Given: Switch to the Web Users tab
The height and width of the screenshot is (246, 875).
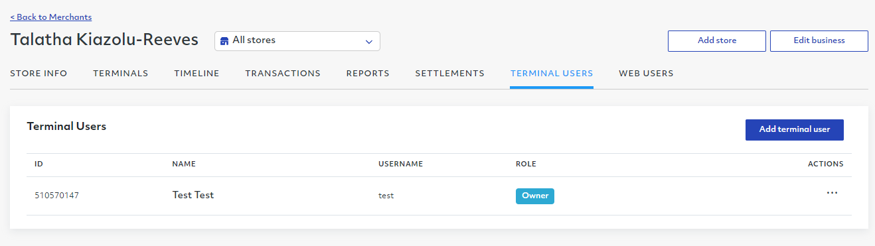Looking at the screenshot, I should click(x=646, y=74).
